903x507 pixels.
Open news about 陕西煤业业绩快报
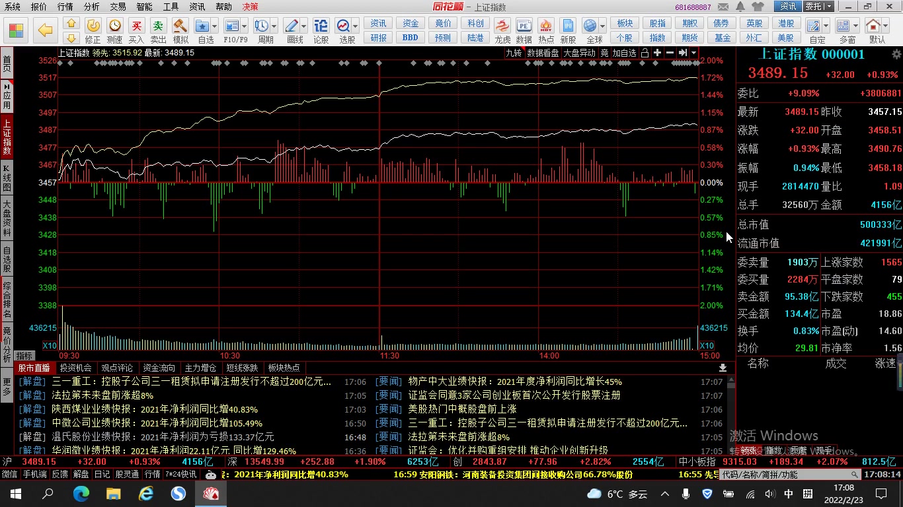(x=155, y=409)
